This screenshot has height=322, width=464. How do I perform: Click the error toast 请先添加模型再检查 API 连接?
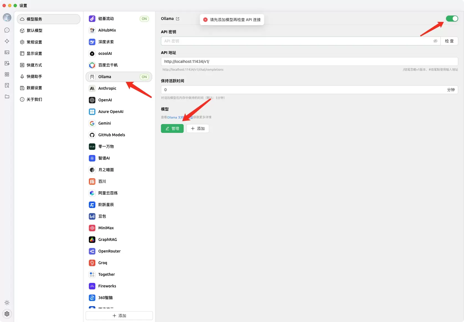coord(232,20)
